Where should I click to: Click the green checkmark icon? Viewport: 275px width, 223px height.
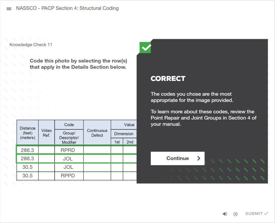[x=145, y=47]
